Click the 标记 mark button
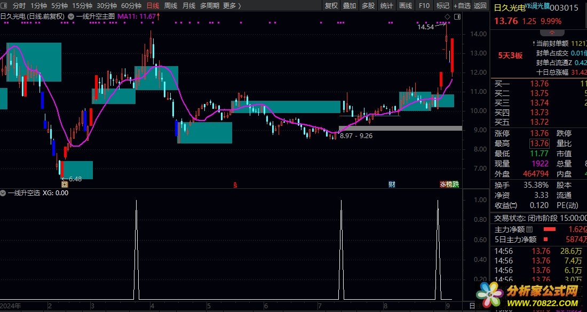This screenshot has width=587, height=312. tap(443, 6)
